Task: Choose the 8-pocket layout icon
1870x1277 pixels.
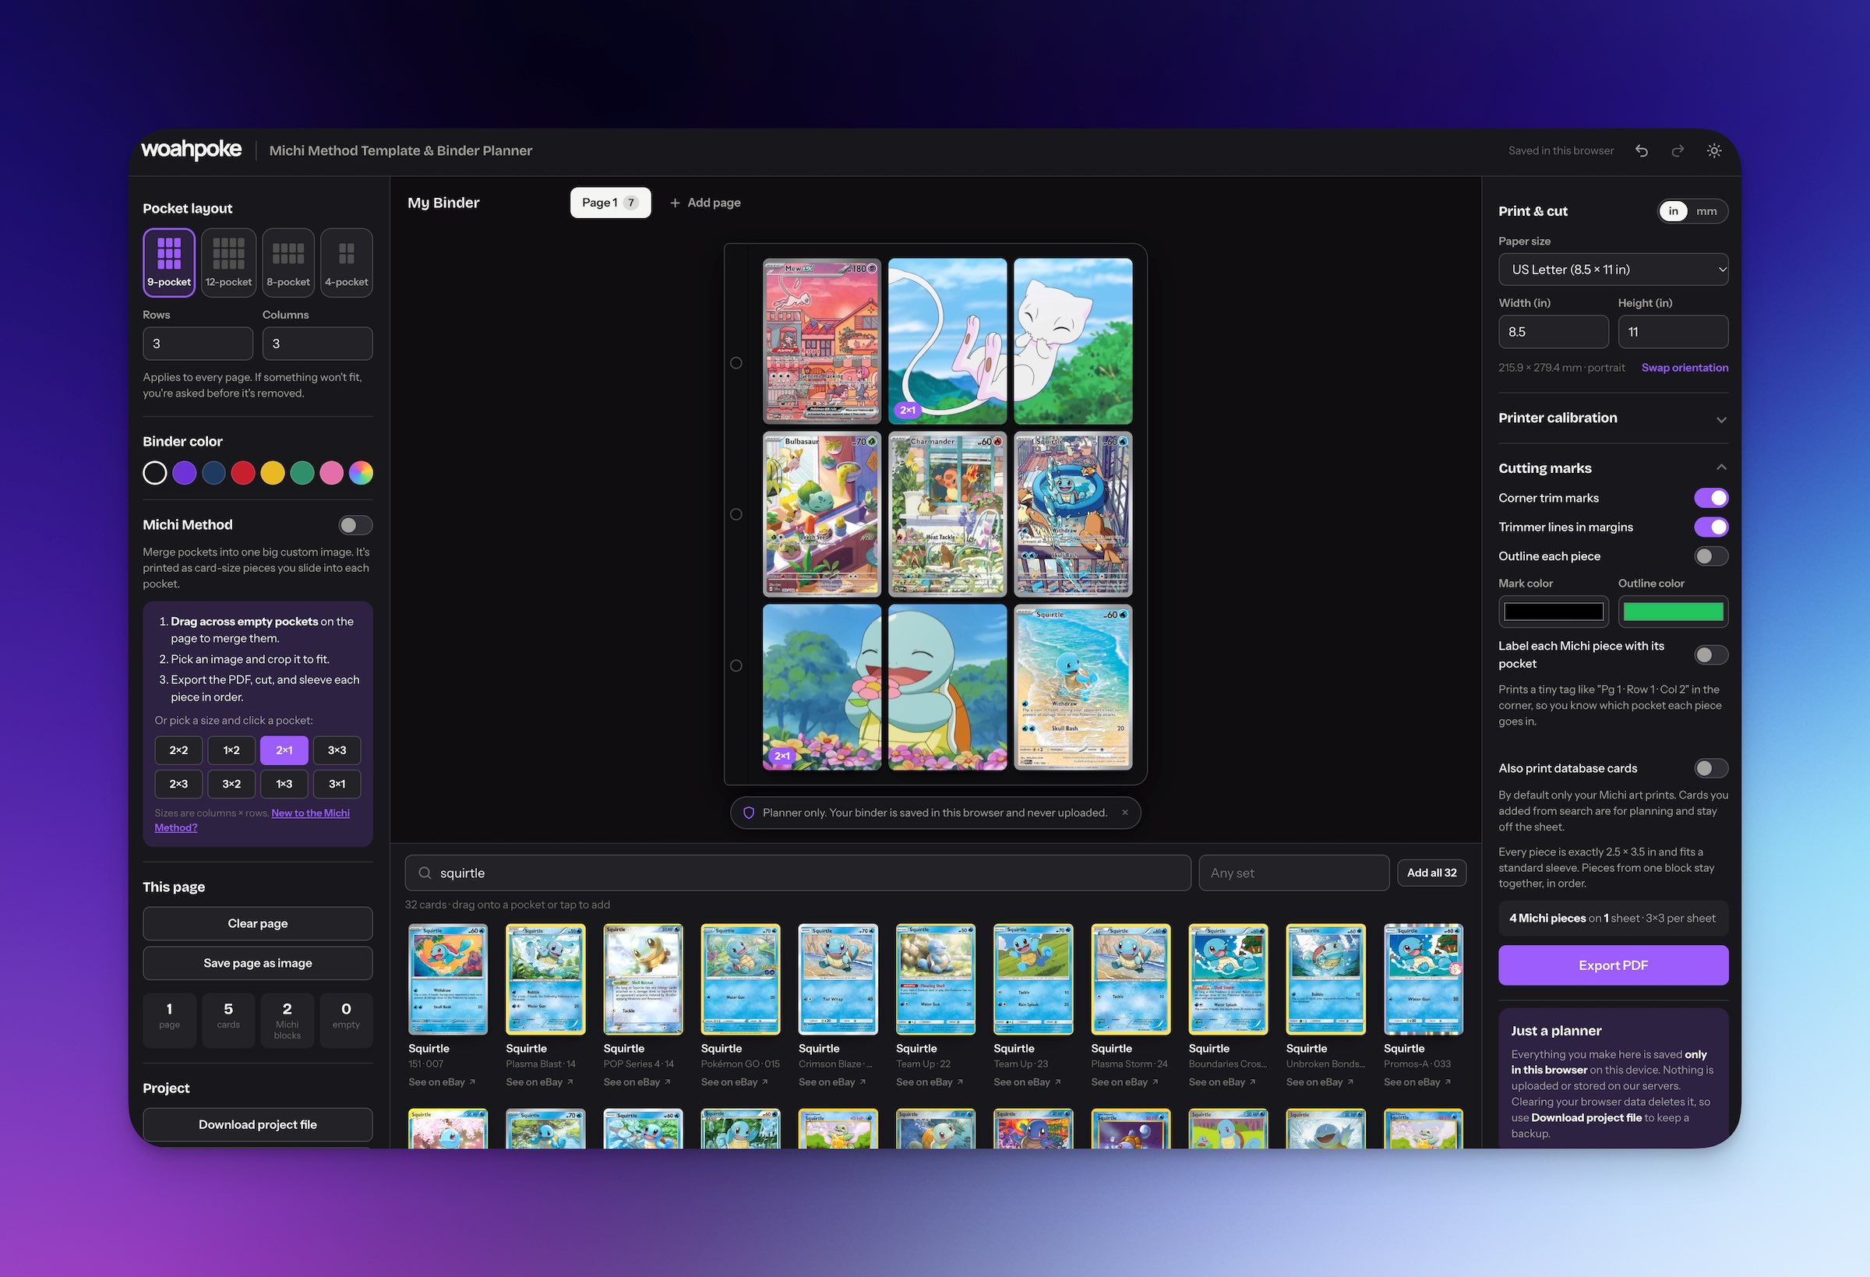Action: [x=288, y=263]
